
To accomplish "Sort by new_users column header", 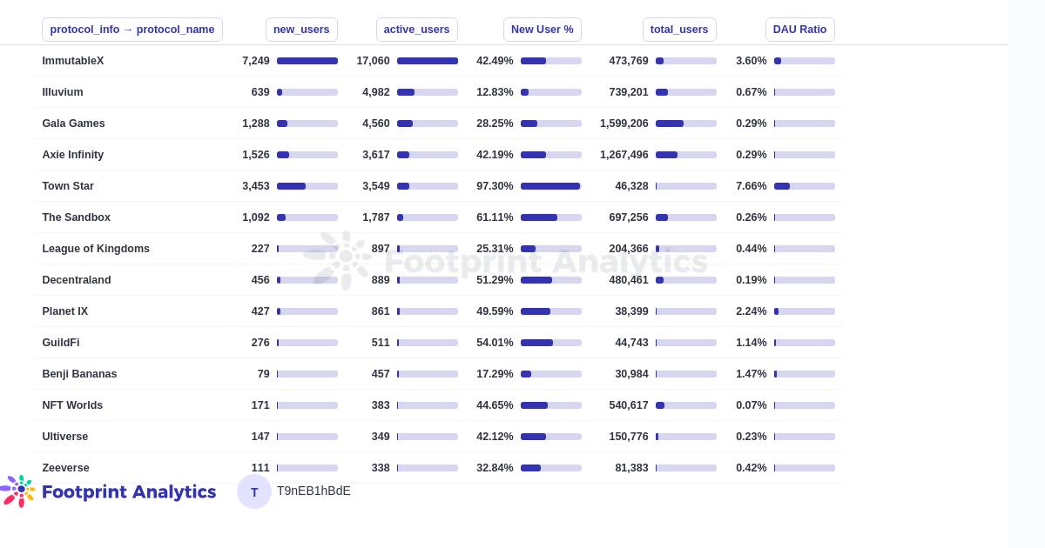I will click(x=301, y=30).
